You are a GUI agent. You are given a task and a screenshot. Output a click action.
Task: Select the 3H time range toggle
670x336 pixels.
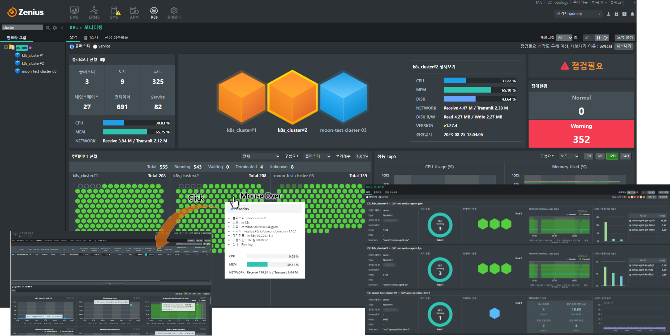(x=589, y=156)
